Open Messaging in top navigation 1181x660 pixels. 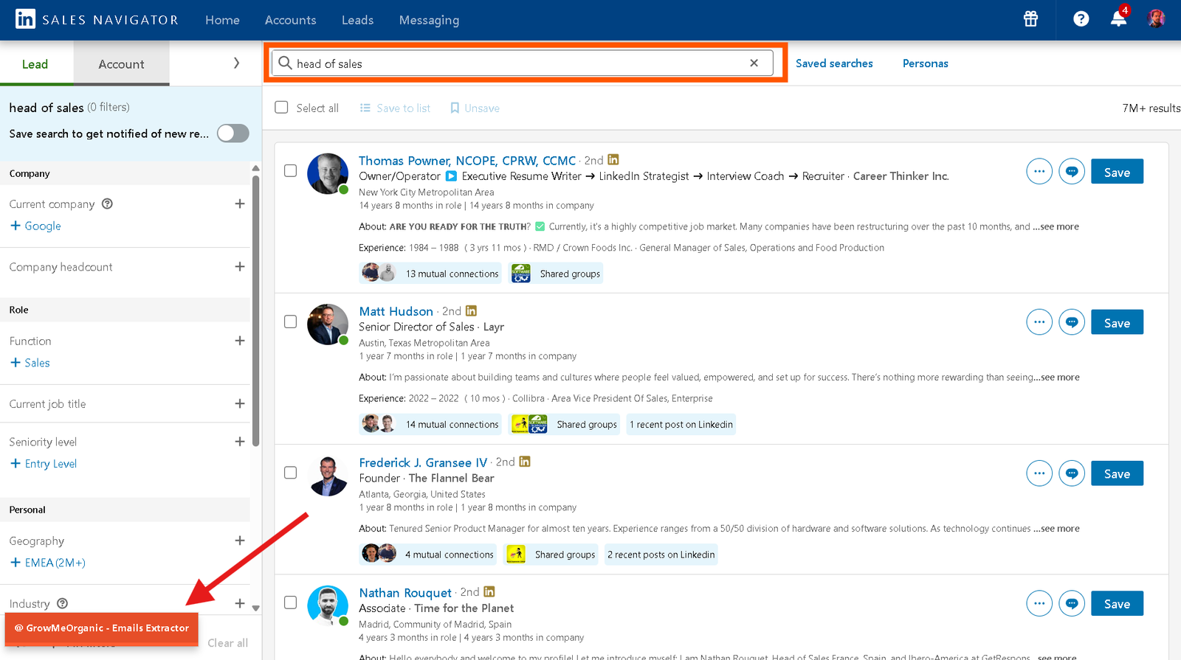(429, 20)
